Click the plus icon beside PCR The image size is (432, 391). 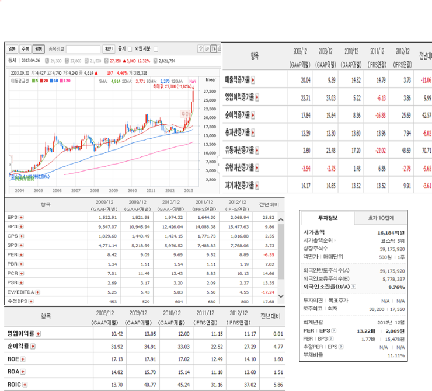(22, 274)
